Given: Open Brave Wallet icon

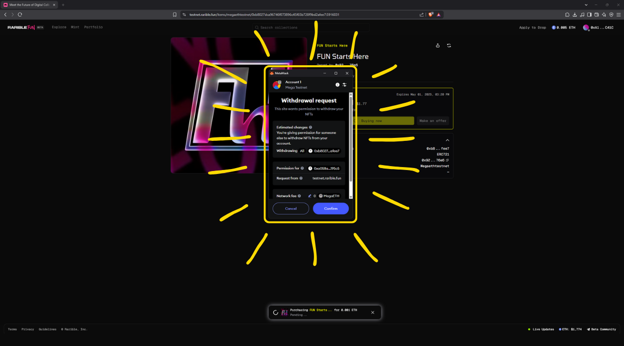Looking at the screenshot, I should click(x=597, y=14).
